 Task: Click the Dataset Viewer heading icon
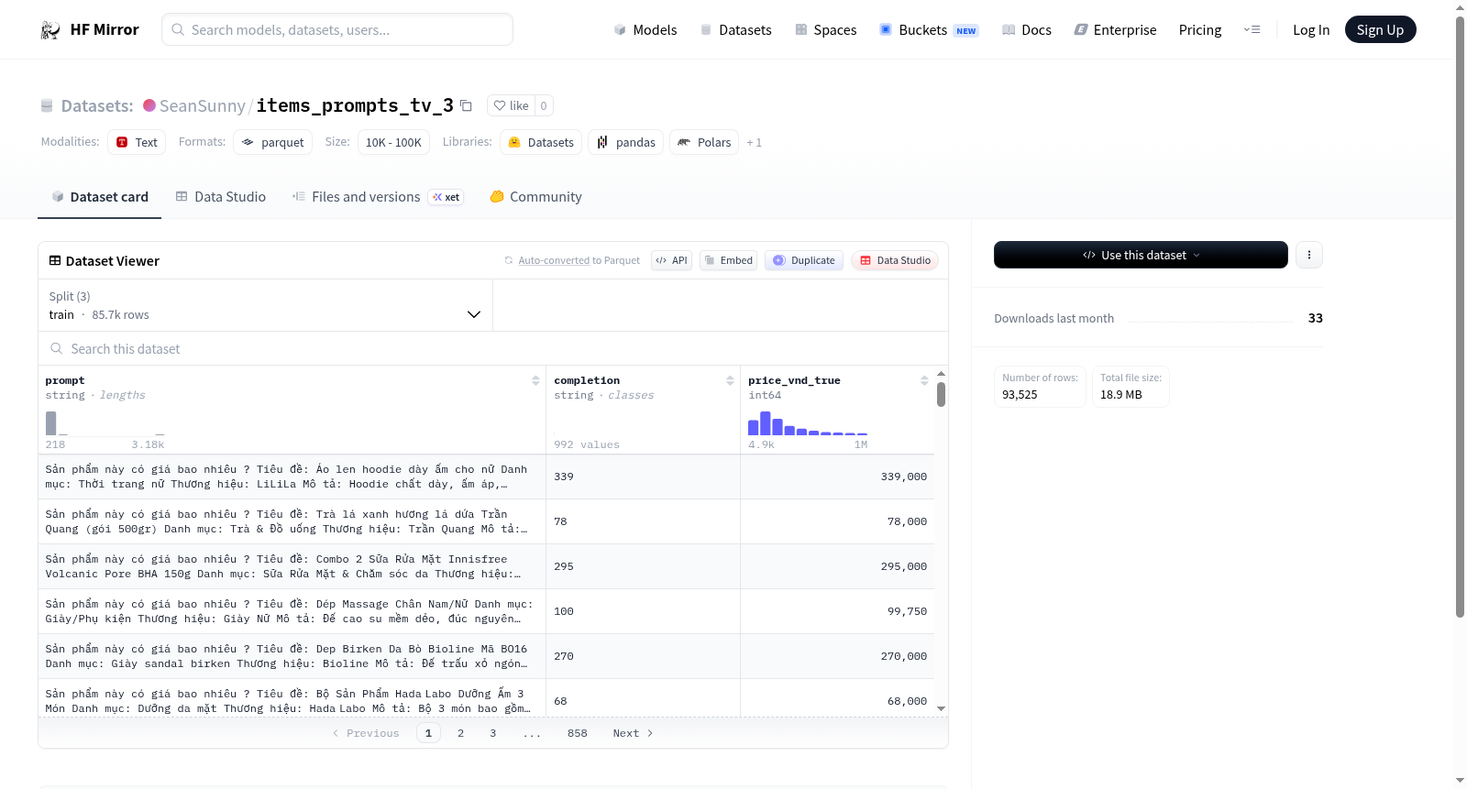coord(55,260)
